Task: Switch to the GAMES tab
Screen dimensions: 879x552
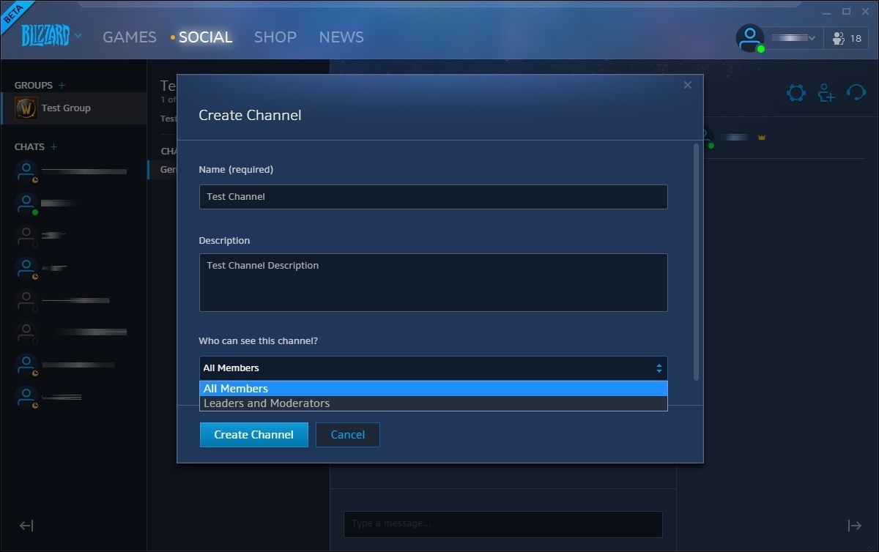Action: [130, 37]
